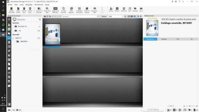Open the Libros menu
The width and height of the screenshot is (199, 112).
tap(21, 5)
